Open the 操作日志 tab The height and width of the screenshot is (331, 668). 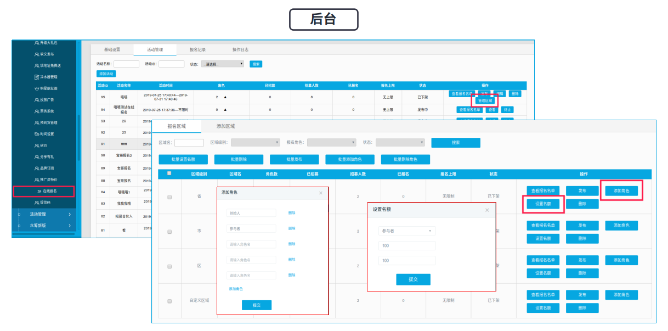point(240,49)
